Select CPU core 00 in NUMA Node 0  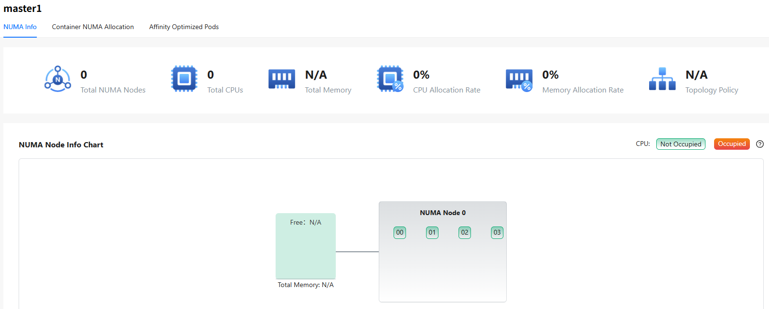400,233
